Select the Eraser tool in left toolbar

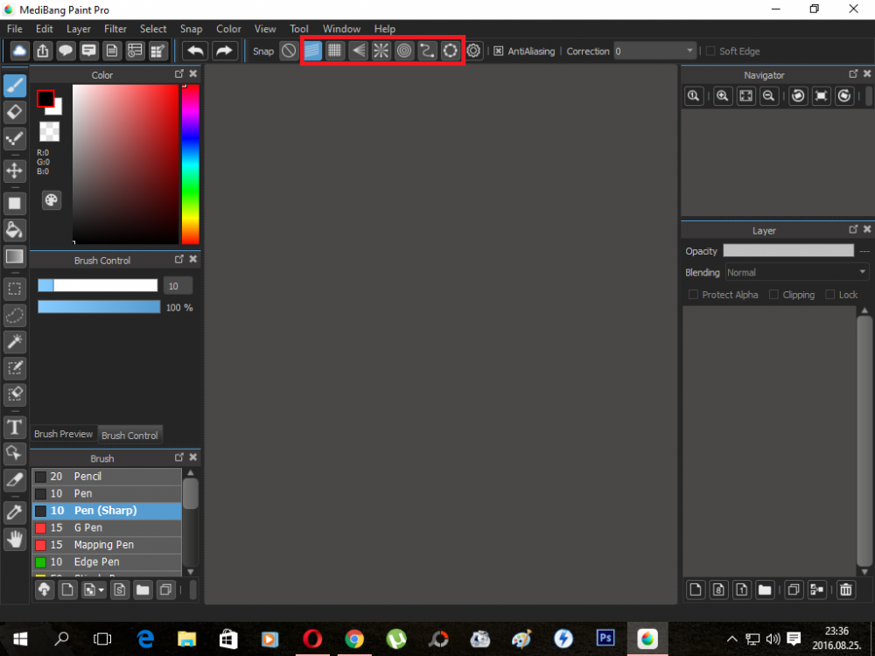coord(15,112)
